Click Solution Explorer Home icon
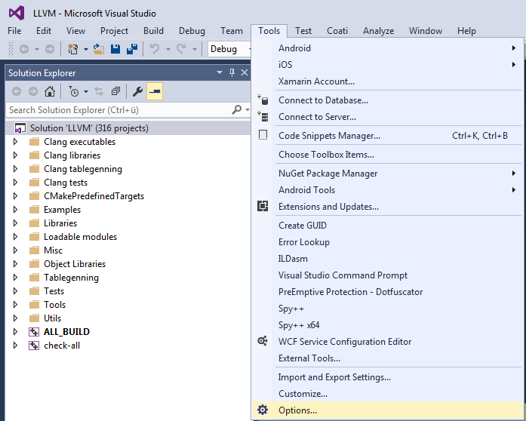The image size is (526, 421). coord(50,91)
